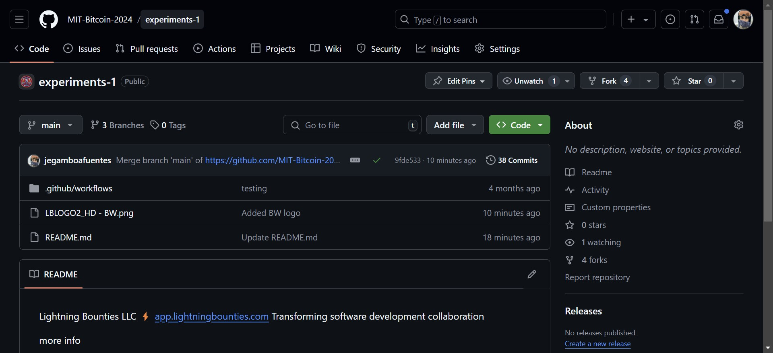Click green check commit status icon
Viewport: 773px width, 353px height.
coord(377,160)
